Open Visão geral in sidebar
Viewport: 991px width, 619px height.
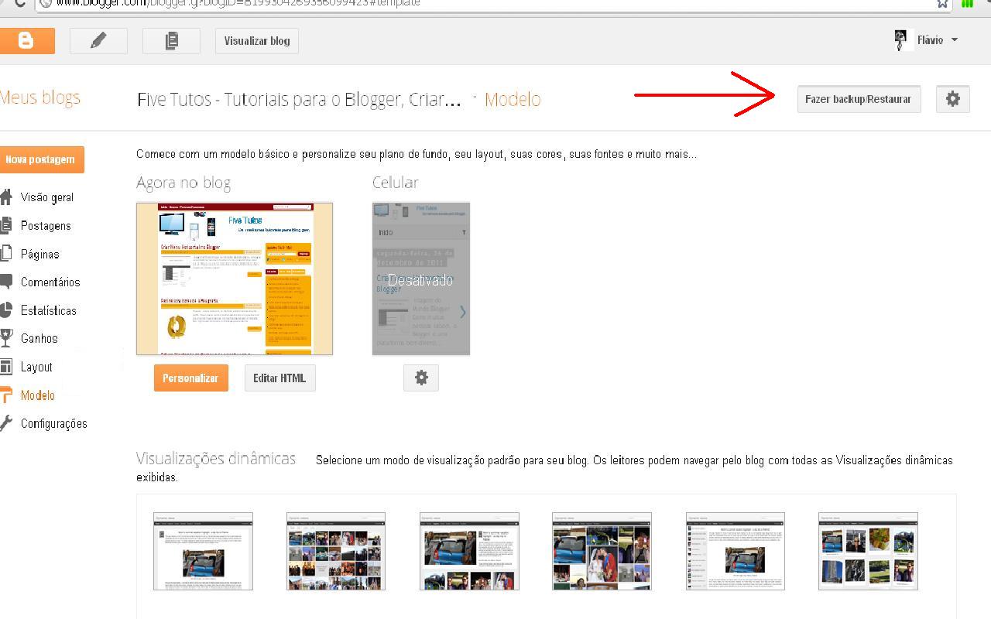47,197
